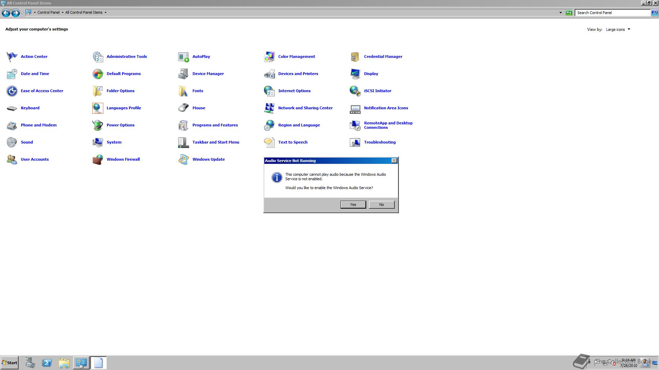The width and height of the screenshot is (659, 370).
Task: Open the Programs and Features icon
Action: pyautogui.click(x=184, y=125)
